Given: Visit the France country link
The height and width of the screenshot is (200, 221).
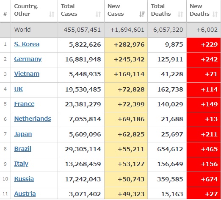Looking at the screenshot, I should point(24,104).
